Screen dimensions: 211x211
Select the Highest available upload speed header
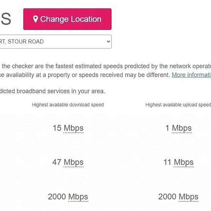[x=178, y=105]
